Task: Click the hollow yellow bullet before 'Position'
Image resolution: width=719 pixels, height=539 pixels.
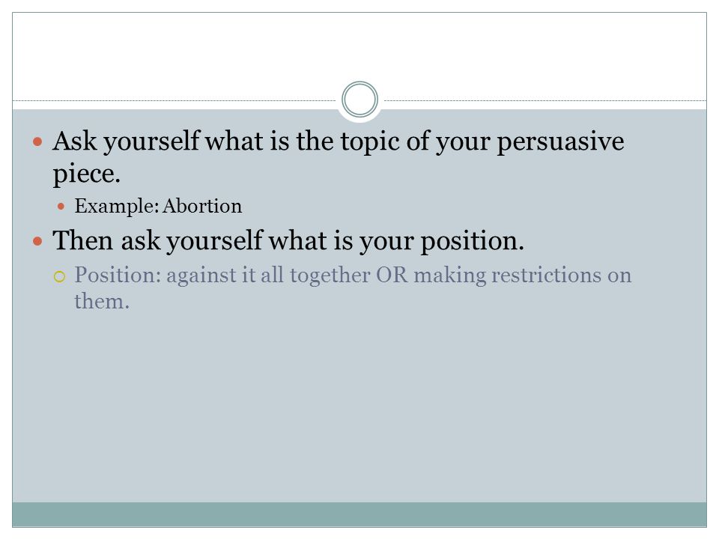Action: [x=60, y=276]
